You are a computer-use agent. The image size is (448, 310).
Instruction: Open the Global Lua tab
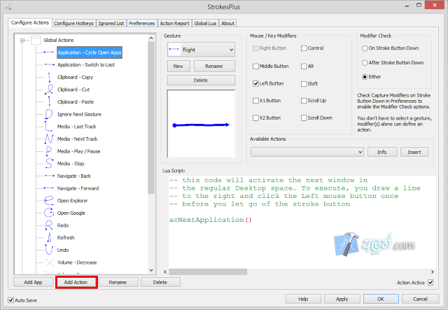tap(205, 23)
